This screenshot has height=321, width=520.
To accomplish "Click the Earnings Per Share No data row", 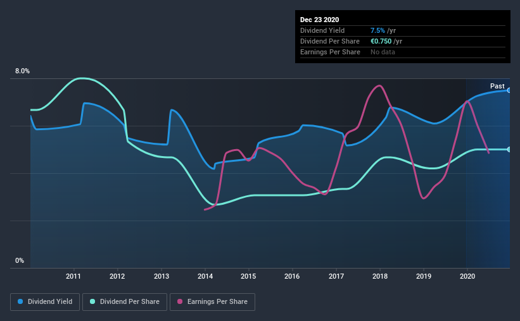I will point(403,52).
